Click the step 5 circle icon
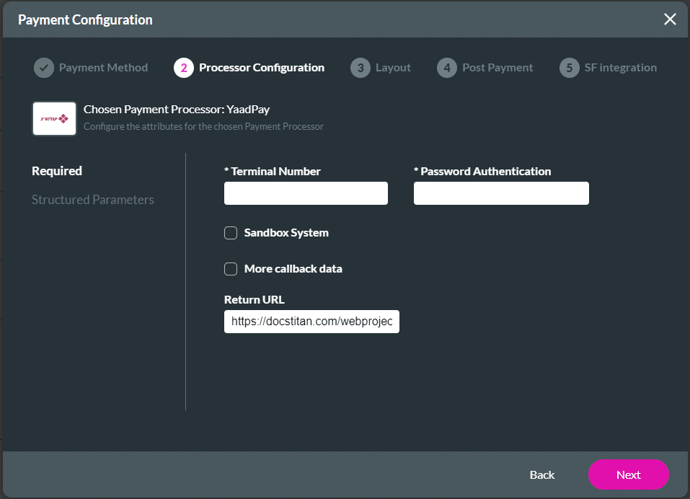690x499 pixels. (x=570, y=68)
